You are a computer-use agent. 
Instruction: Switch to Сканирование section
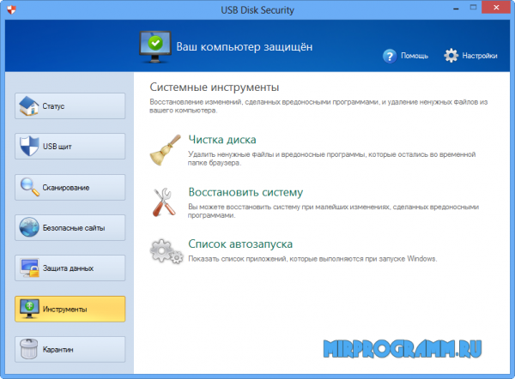(x=70, y=188)
